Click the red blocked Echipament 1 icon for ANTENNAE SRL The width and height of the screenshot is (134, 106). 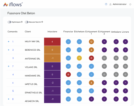91,58
